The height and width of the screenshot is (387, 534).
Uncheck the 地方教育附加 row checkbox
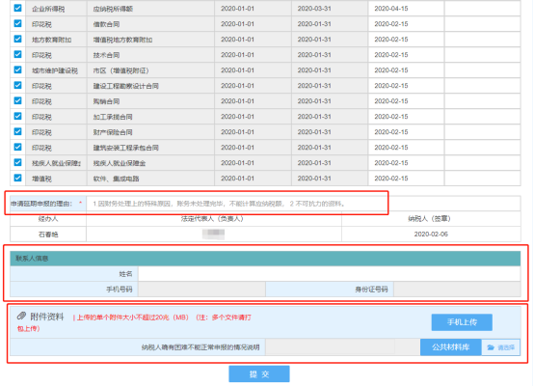point(17,39)
